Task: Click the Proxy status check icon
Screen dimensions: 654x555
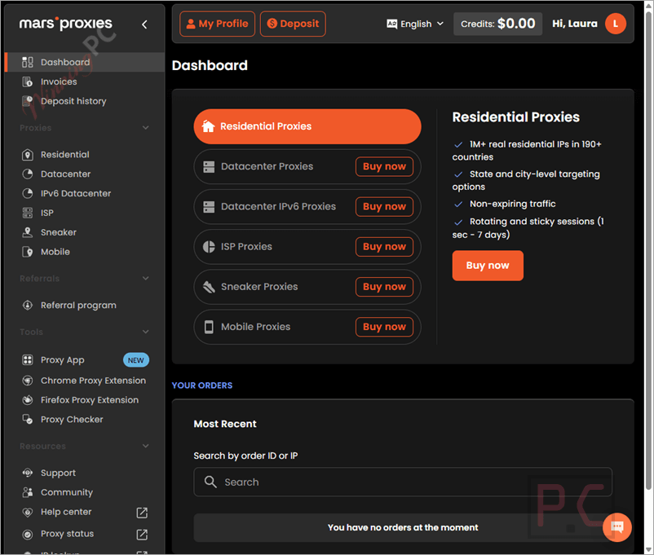Action: 28,534
